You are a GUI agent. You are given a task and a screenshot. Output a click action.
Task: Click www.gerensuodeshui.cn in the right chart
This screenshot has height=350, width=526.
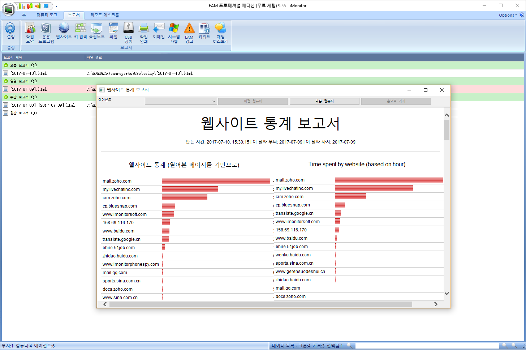[300, 272]
